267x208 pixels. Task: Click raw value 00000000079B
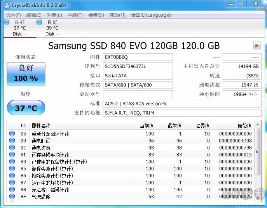click(x=235, y=148)
